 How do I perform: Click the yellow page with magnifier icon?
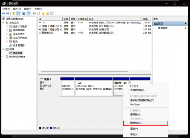(x=47, y=14)
